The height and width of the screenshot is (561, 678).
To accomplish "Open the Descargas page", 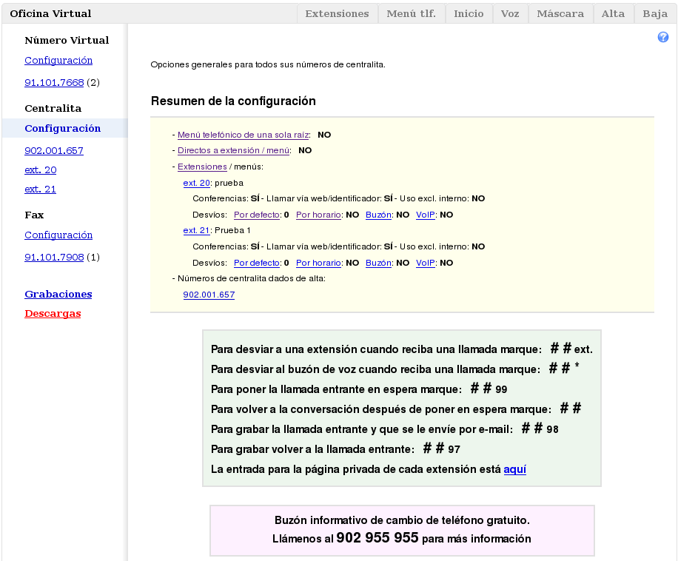I will click(x=53, y=313).
